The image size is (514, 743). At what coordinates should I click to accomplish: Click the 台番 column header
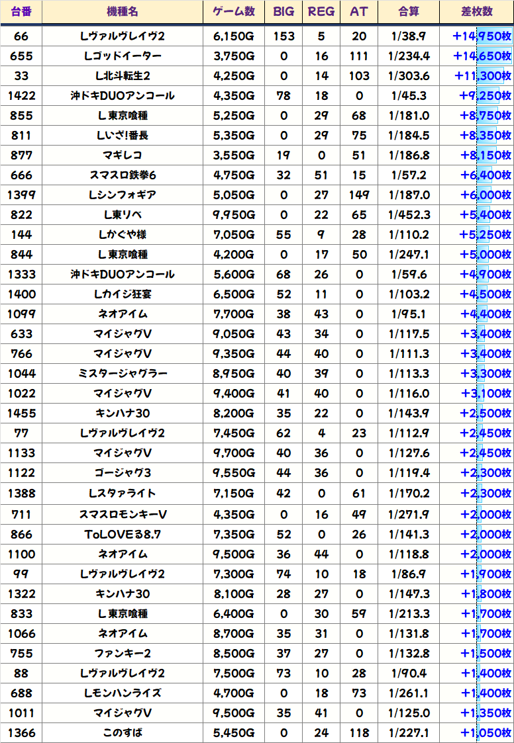point(21,12)
